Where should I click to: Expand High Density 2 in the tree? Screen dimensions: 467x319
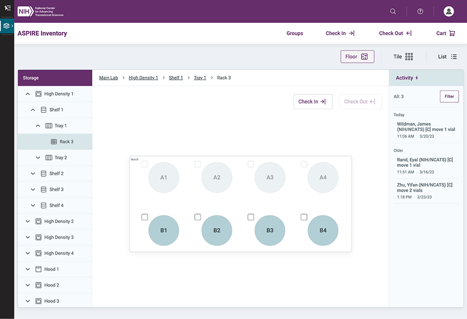coord(28,221)
